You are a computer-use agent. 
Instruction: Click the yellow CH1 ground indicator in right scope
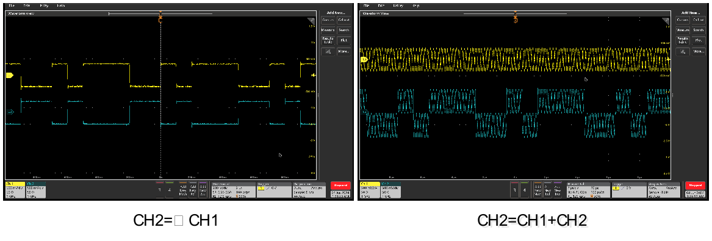coord(364,59)
